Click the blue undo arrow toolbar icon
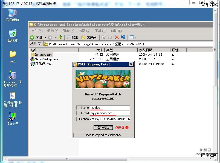This screenshot has height=163, width=220. coord(123,37)
